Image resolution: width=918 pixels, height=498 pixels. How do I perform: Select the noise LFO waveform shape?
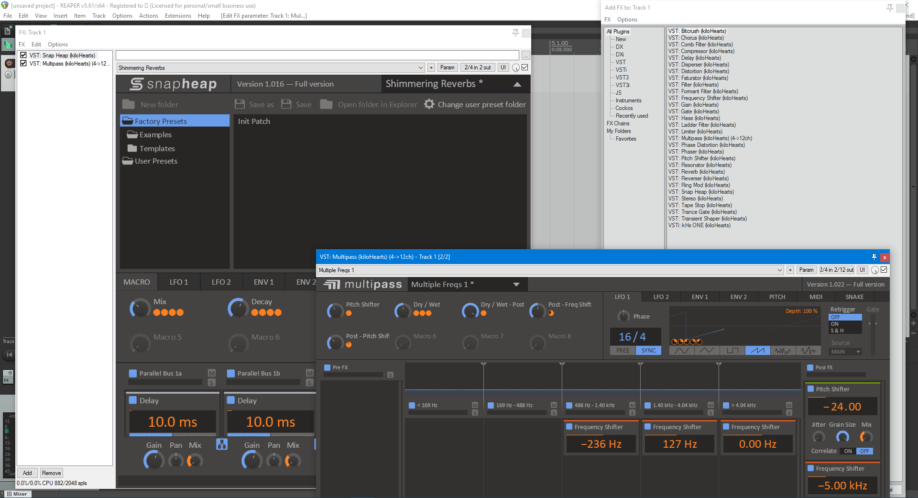783,351
